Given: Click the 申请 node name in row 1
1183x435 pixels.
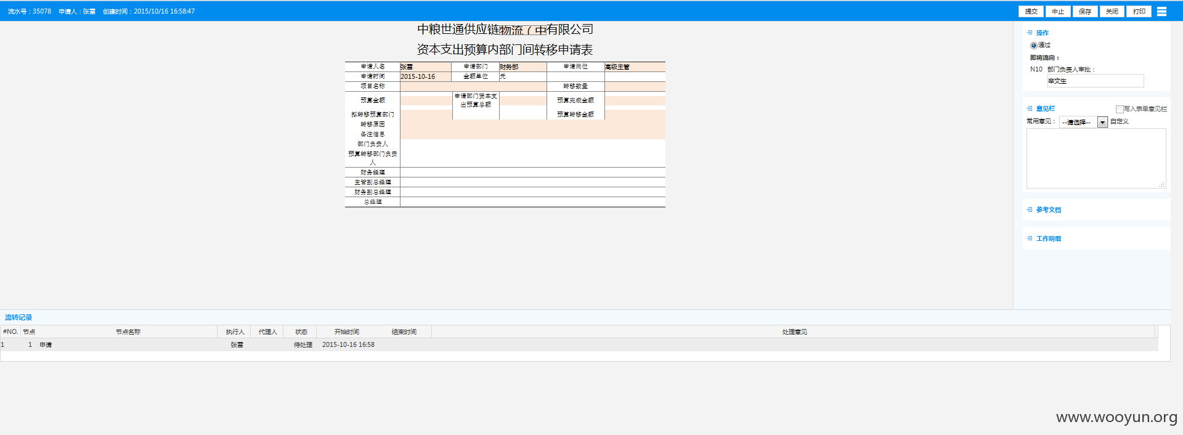Looking at the screenshot, I should point(46,345).
